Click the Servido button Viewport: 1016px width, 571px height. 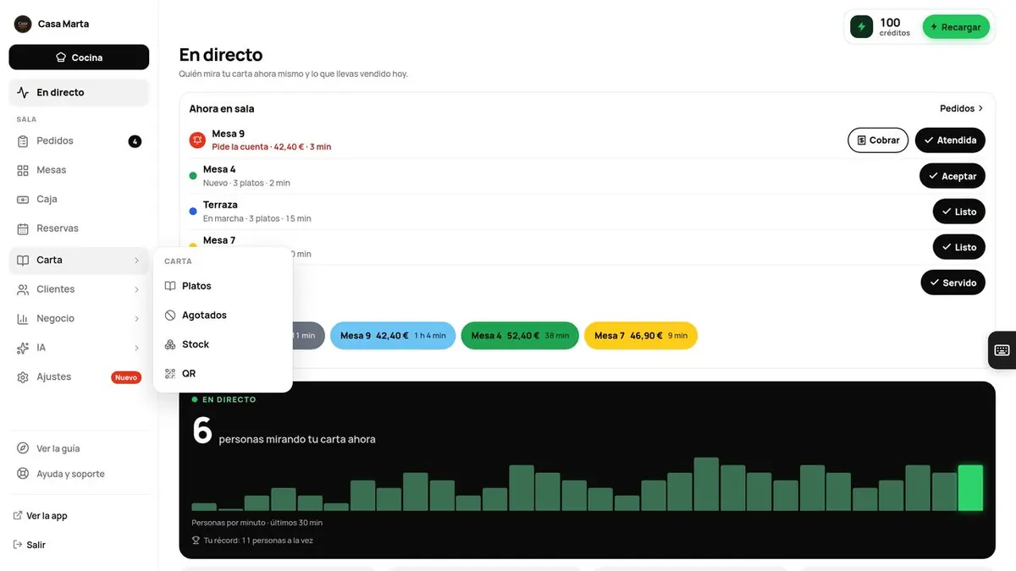point(953,283)
